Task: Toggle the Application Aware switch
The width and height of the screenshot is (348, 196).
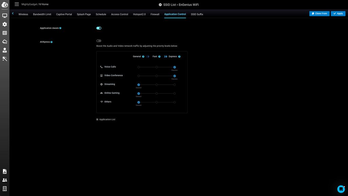Action: [99, 28]
